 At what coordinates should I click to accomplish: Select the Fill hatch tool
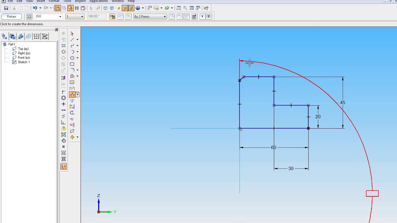point(72,82)
